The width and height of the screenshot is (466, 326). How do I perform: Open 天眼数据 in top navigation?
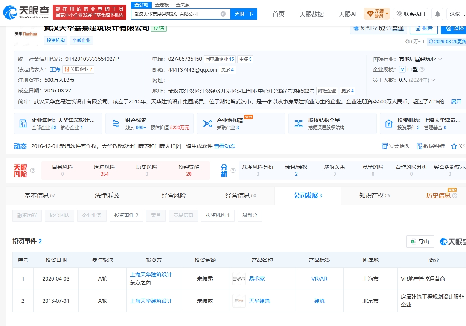pos(311,14)
